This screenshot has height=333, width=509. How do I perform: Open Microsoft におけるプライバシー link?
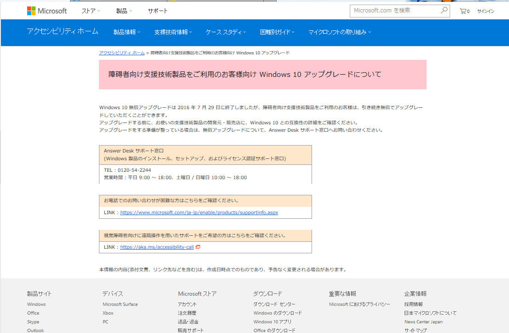coord(359,304)
